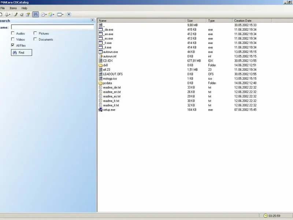
Task: Click the readme_es.txt file name
Action: coord(112,96)
